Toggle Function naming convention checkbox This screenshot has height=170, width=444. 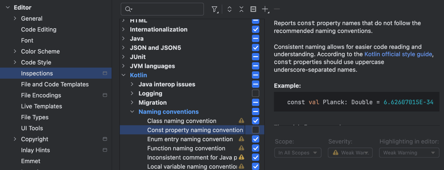point(256,148)
